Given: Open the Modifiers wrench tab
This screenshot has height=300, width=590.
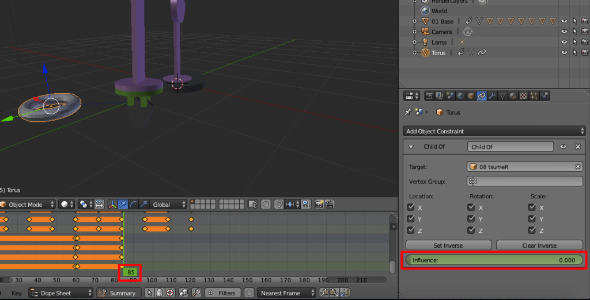Looking at the screenshot, I should coord(492,96).
